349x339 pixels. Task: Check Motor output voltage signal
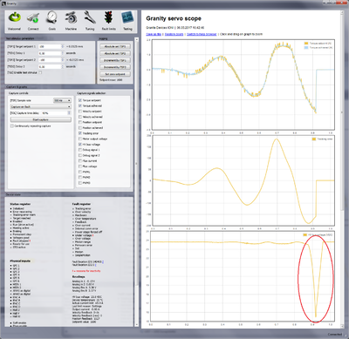point(80,139)
